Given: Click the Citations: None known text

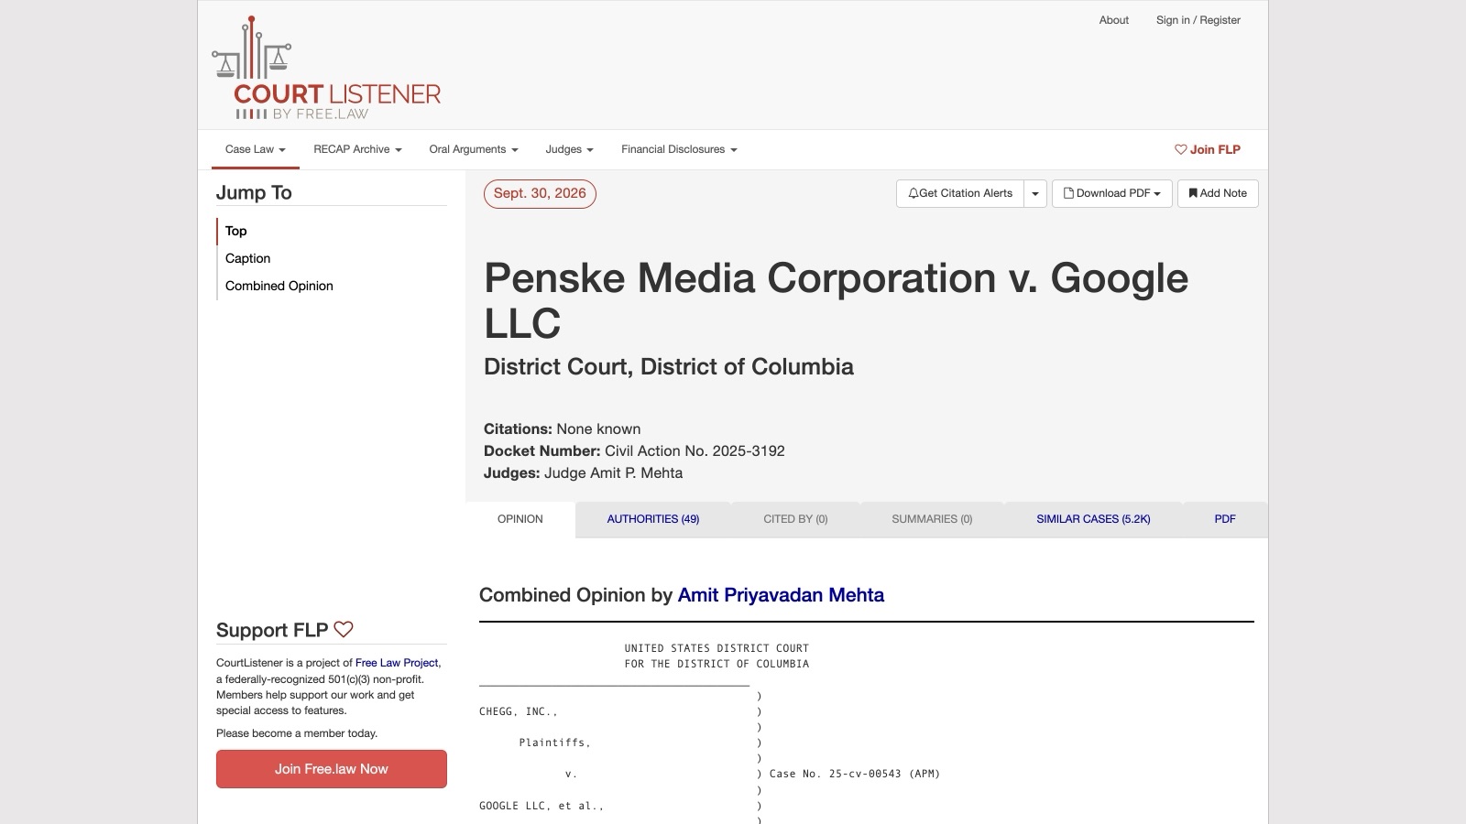Looking at the screenshot, I should [x=562, y=428].
